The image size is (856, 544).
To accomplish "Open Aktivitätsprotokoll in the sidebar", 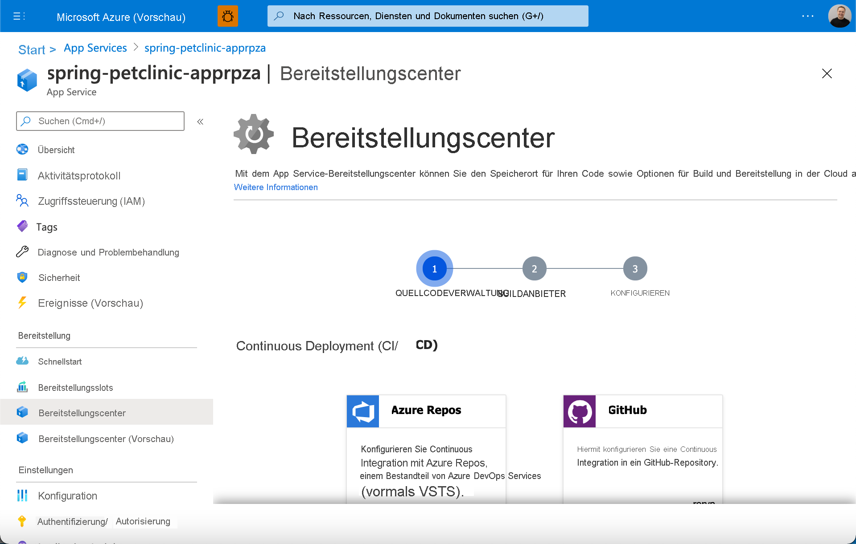I will 79,175.
